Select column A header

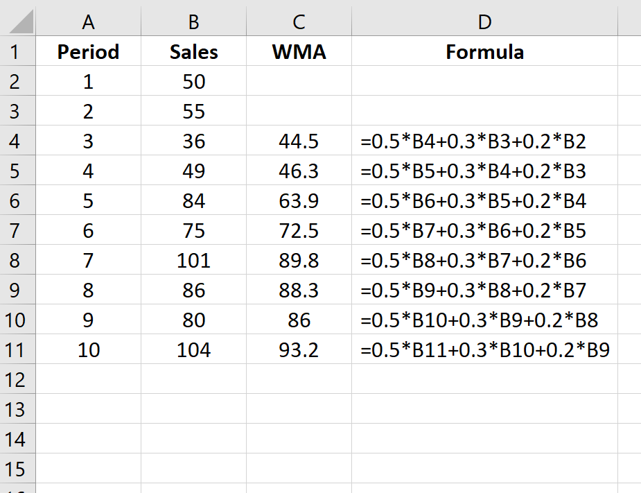point(88,20)
